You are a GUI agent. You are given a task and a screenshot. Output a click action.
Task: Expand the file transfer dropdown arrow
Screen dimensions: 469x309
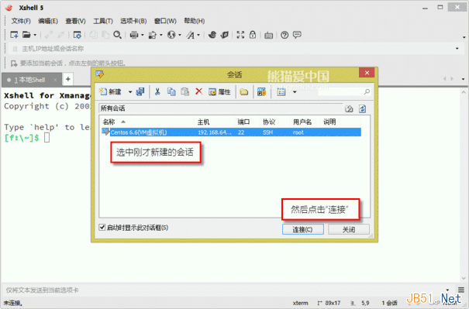pos(161,36)
